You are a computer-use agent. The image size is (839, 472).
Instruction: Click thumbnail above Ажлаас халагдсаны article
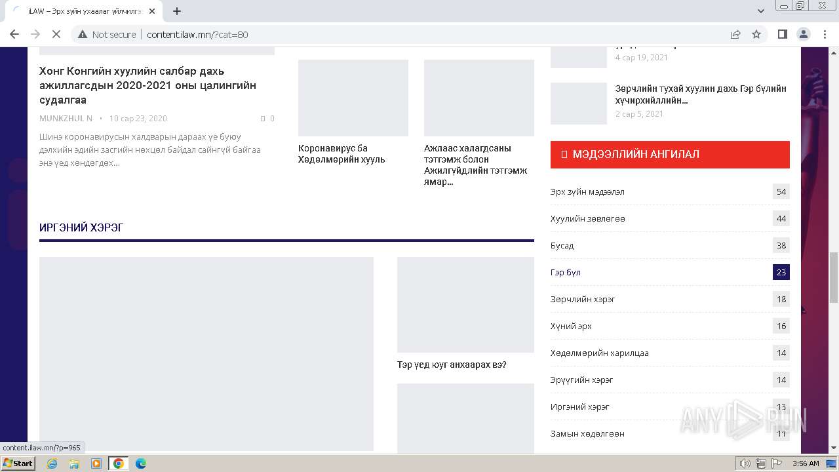coord(479,98)
